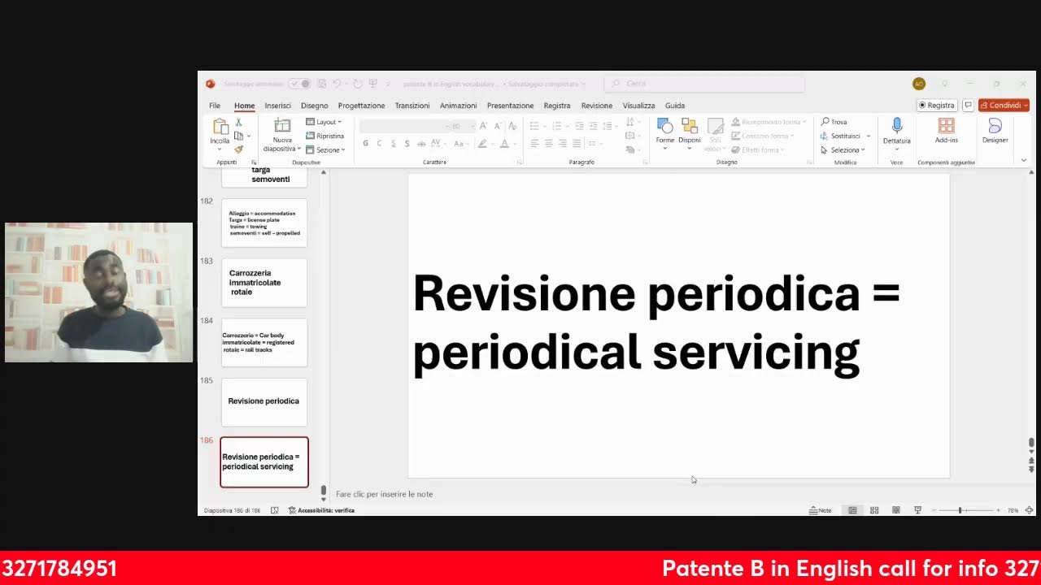Start presentation from beginning icon in title bar
This screenshot has width=1041, height=585.
click(x=373, y=84)
